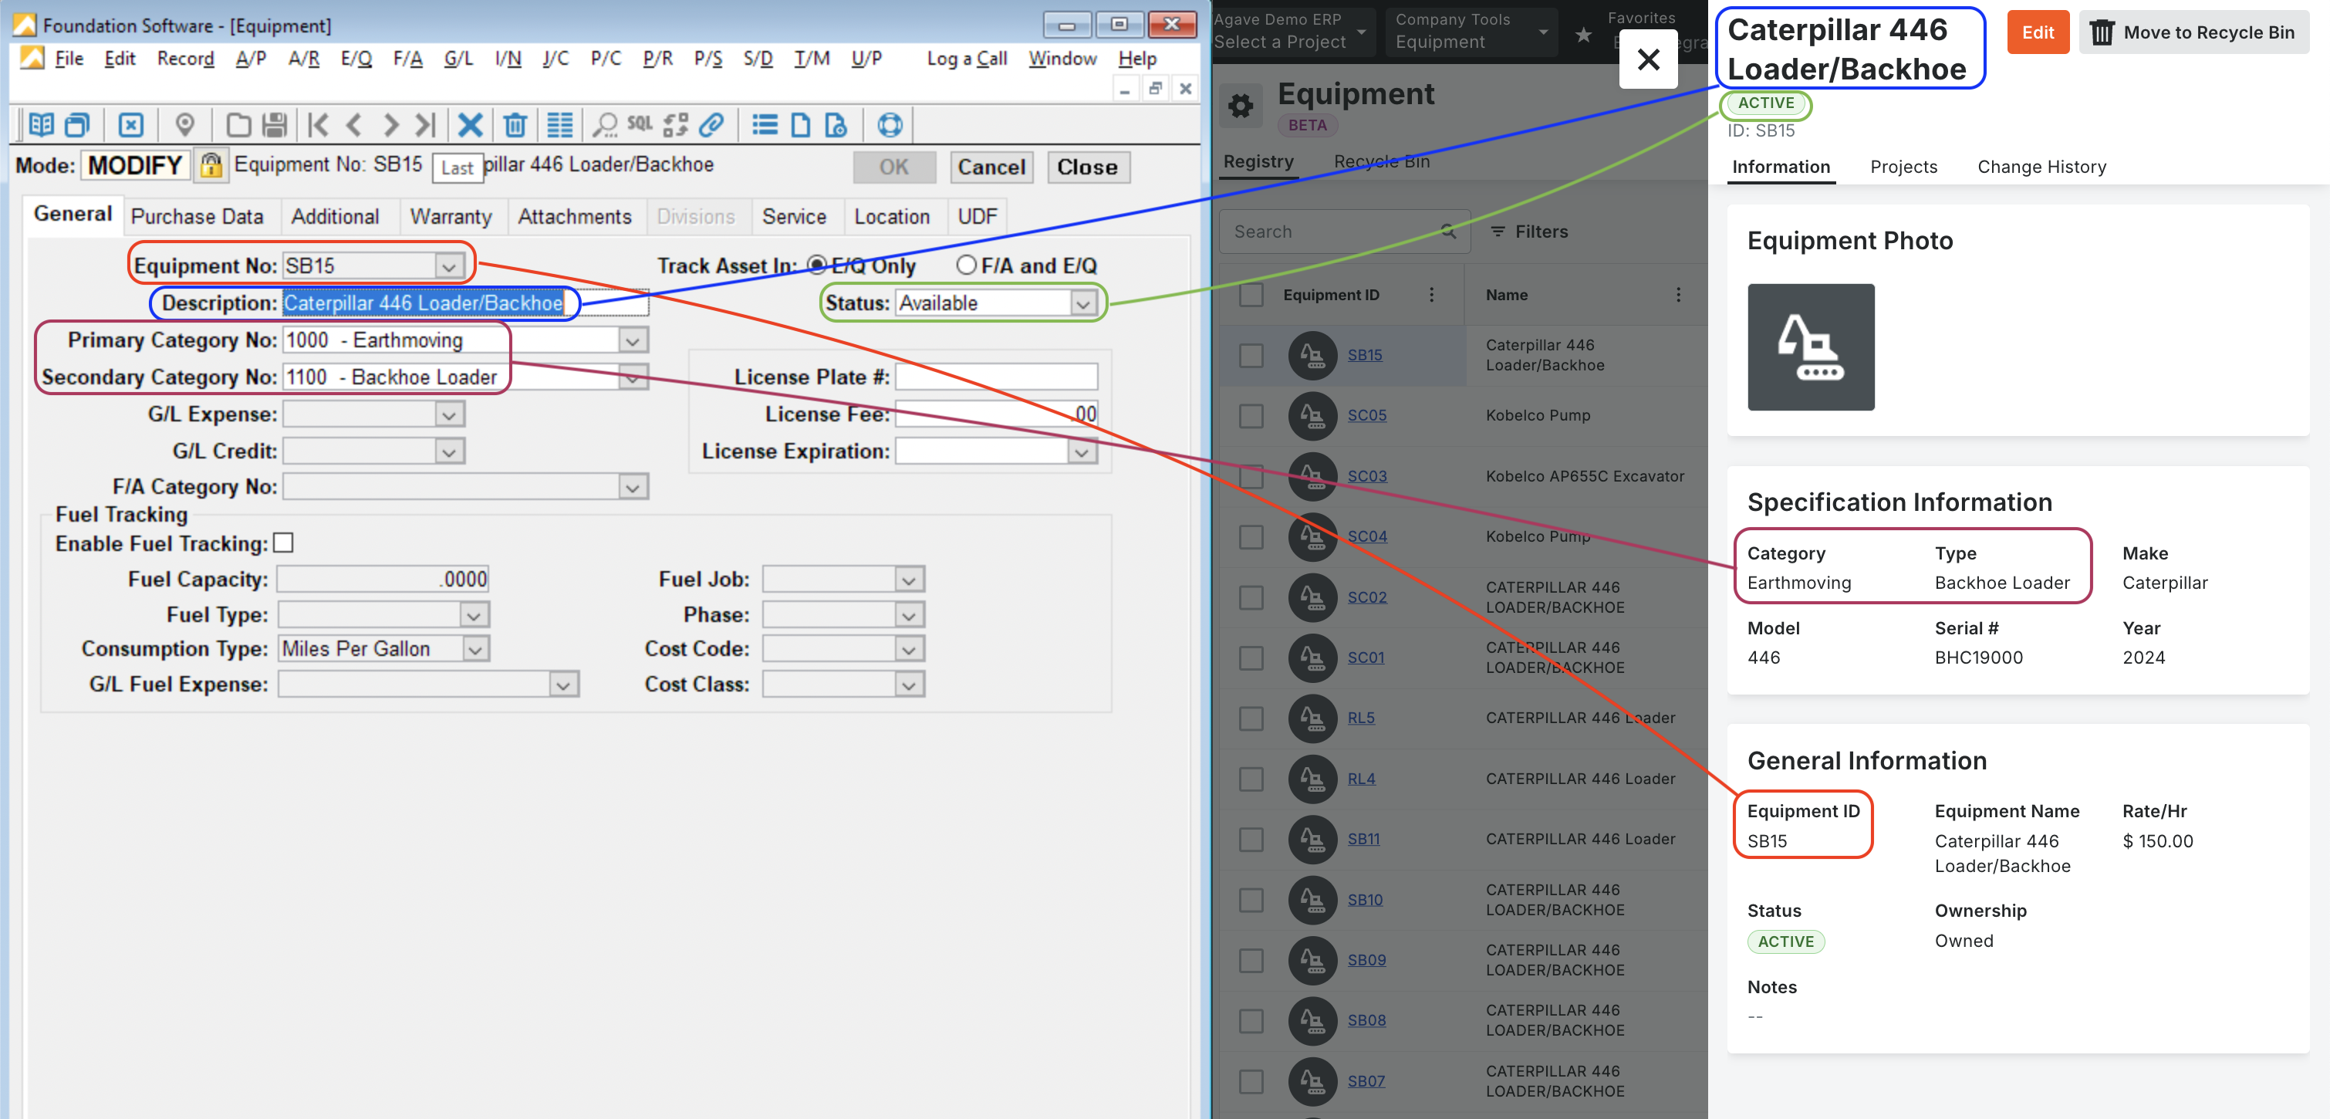Check the box for row SC05
Viewport: 2330px width, 1119px height.
[x=1251, y=416]
